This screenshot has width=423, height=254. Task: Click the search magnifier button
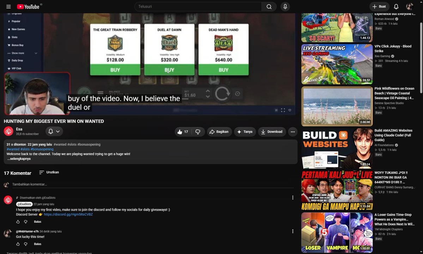(x=269, y=6)
